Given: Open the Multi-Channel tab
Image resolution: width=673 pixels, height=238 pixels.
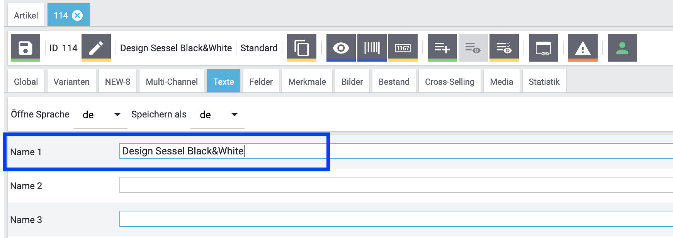Looking at the screenshot, I should click(x=172, y=82).
